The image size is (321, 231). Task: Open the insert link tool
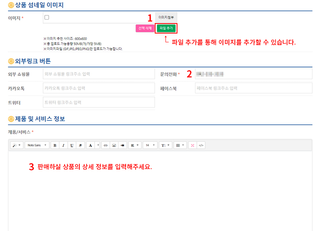(105, 145)
